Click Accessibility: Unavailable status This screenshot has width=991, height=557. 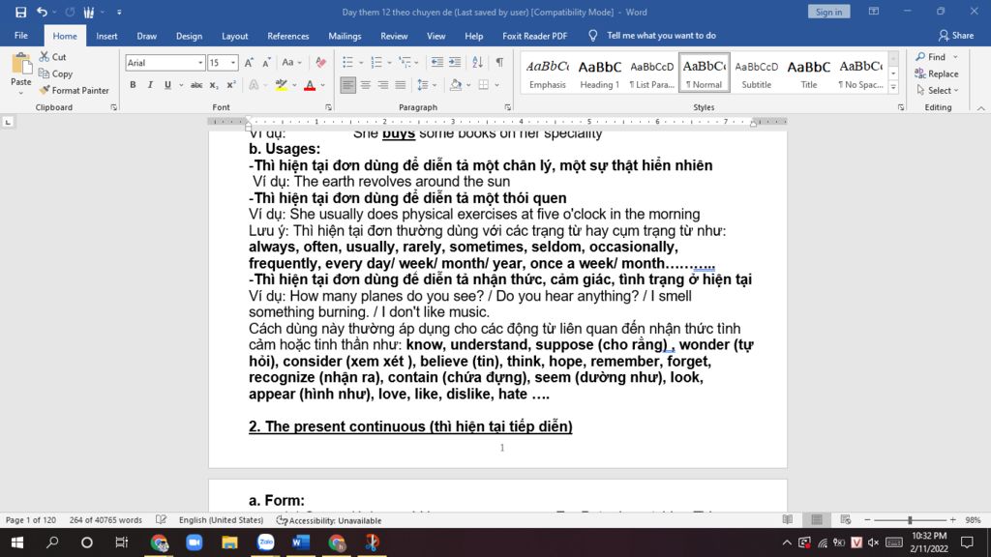(x=329, y=520)
